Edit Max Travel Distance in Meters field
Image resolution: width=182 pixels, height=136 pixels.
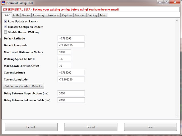[x=64, y=52]
